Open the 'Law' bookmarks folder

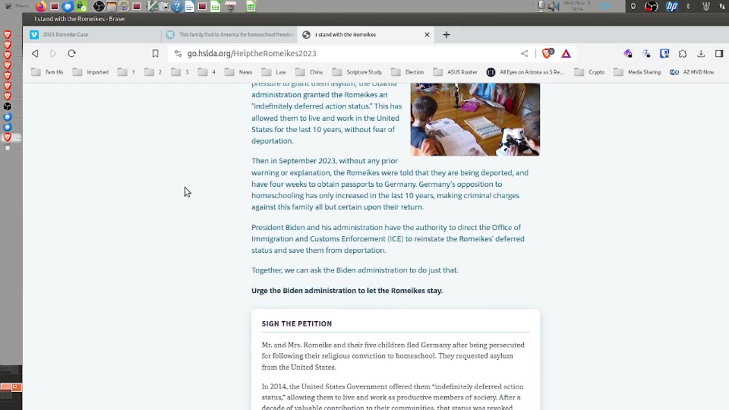click(x=274, y=72)
